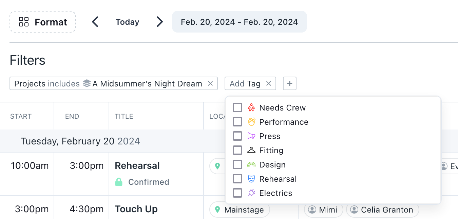Viewport: 458px width, 219px height.
Task: Click the megaphone Press icon
Action: [251, 136]
